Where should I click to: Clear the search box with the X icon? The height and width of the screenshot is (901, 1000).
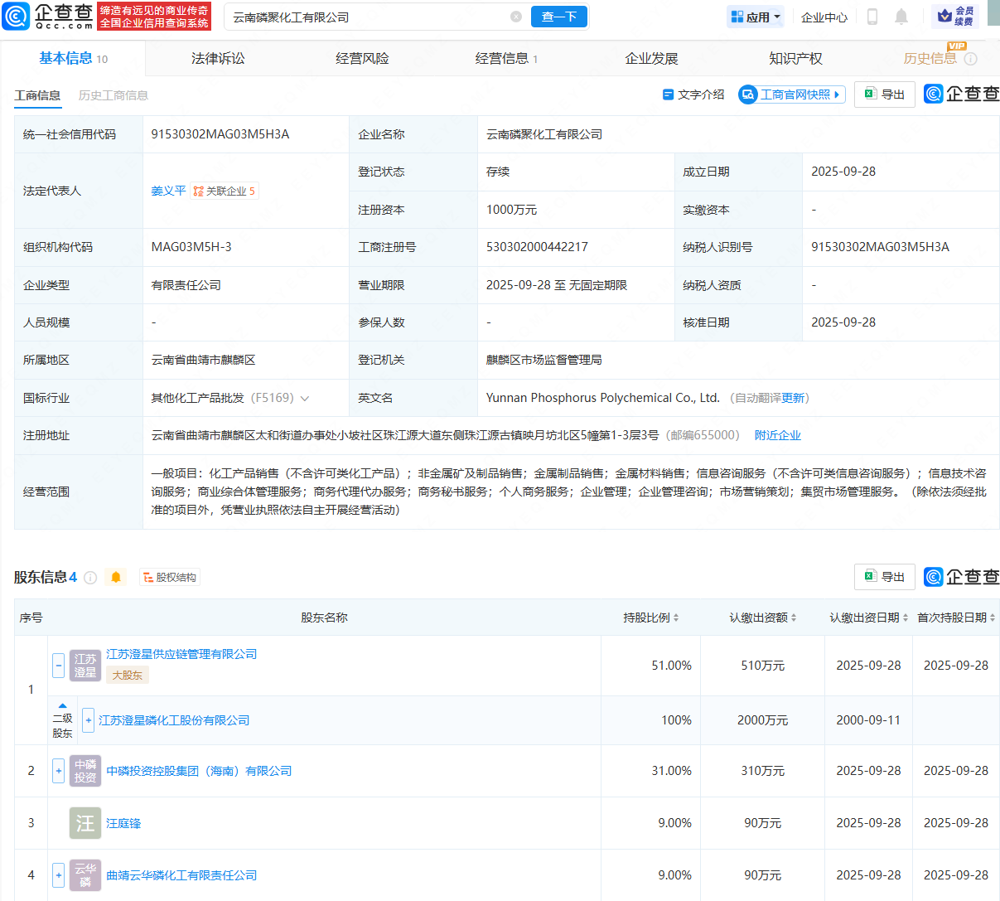click(x=516, y=17)
